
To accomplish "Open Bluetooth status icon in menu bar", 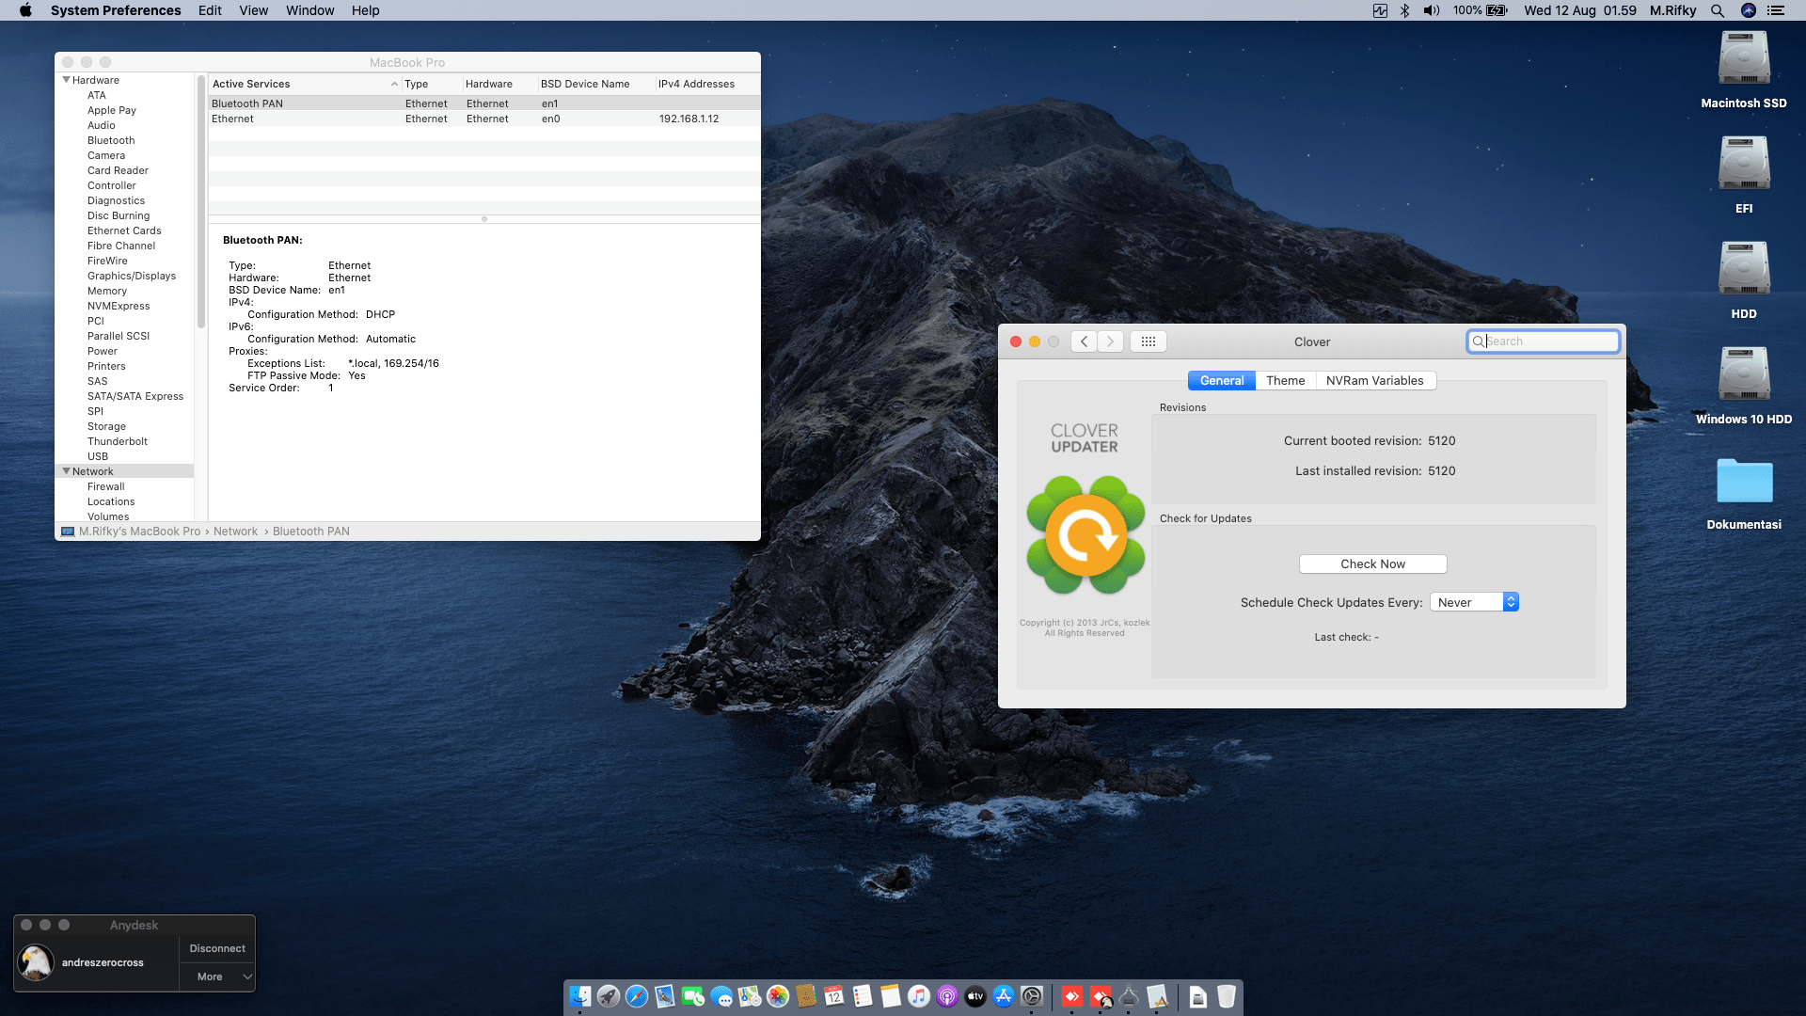I will (1404, 10).
